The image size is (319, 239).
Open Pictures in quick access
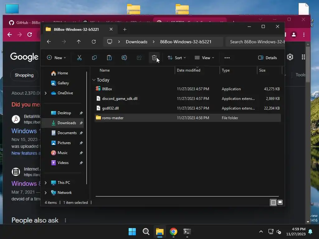pyautogui.click(x=64, y=143)
